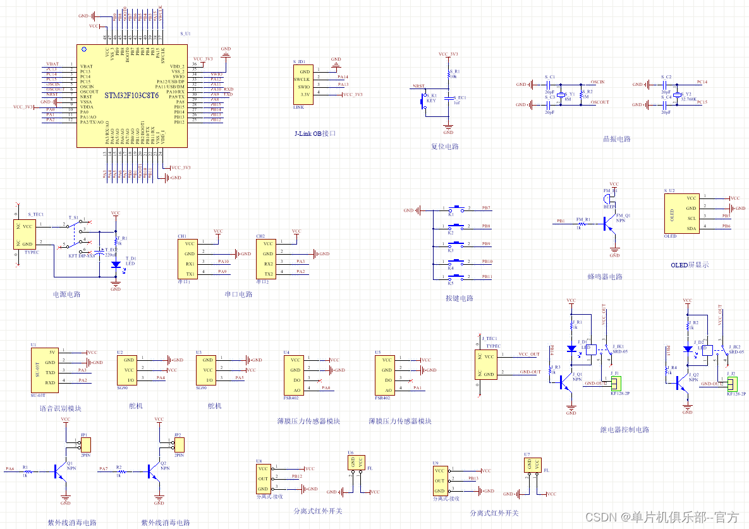Click the 'OLED屏显示' caption

coord(690,265)
